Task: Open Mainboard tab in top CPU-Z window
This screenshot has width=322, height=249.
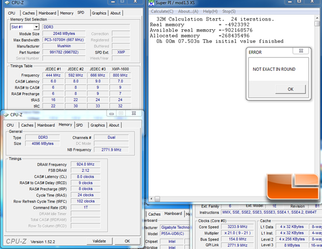Action: click(x=47, y=13)
